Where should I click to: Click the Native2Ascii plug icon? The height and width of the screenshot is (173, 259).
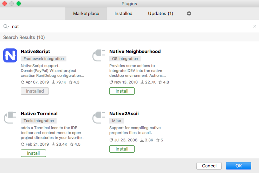click(x=99, y=118)
